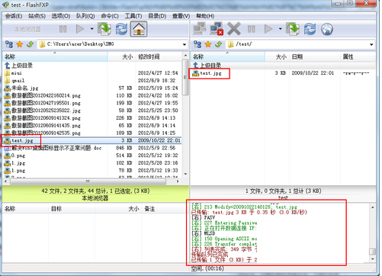Click the left pane up-folder green arrow icon
382x276 pixels.
(104, 29)
